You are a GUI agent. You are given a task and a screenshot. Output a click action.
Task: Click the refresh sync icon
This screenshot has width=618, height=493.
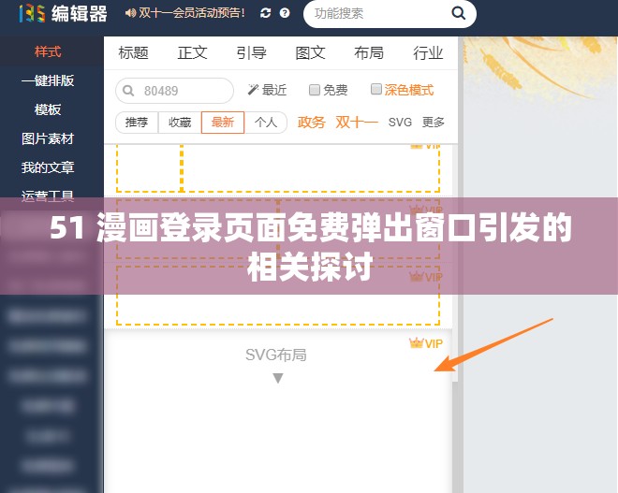coord(266,13)
